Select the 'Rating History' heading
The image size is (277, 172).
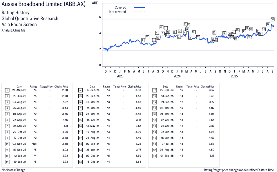coord(16,12)
